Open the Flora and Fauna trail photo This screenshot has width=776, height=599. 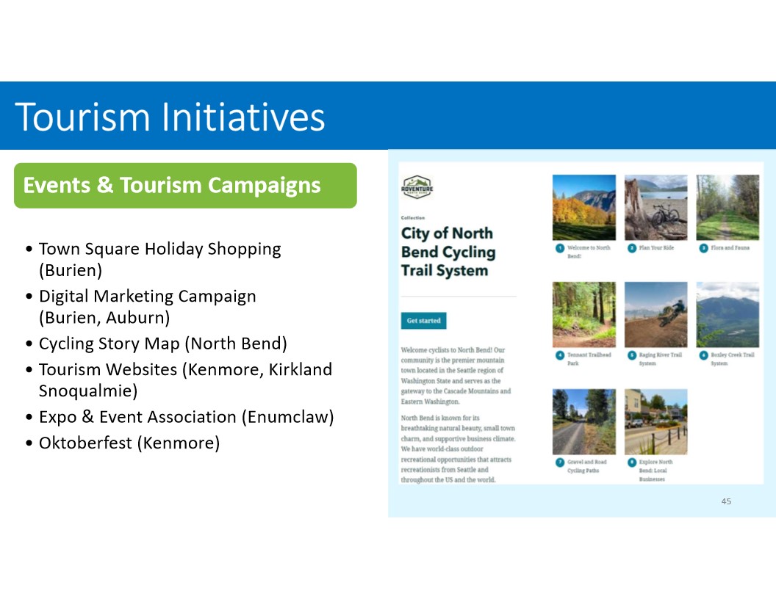[x=727, y=206]
